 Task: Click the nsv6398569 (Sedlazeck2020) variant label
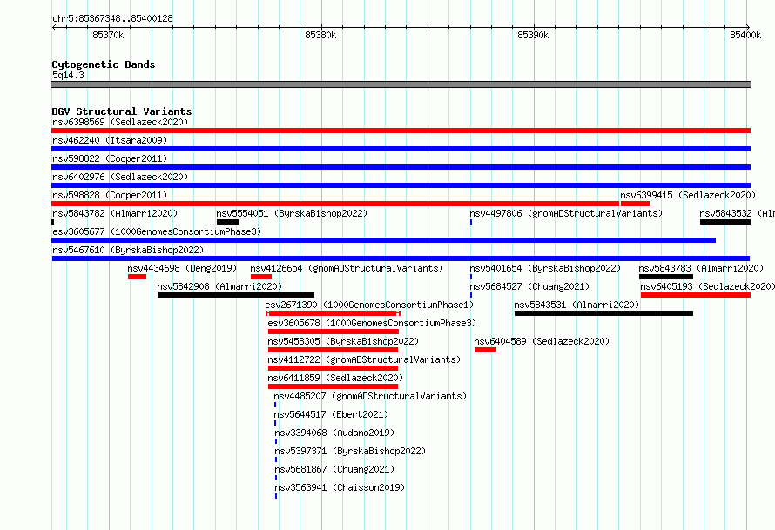pyautogui.click(x=120, y=122)
